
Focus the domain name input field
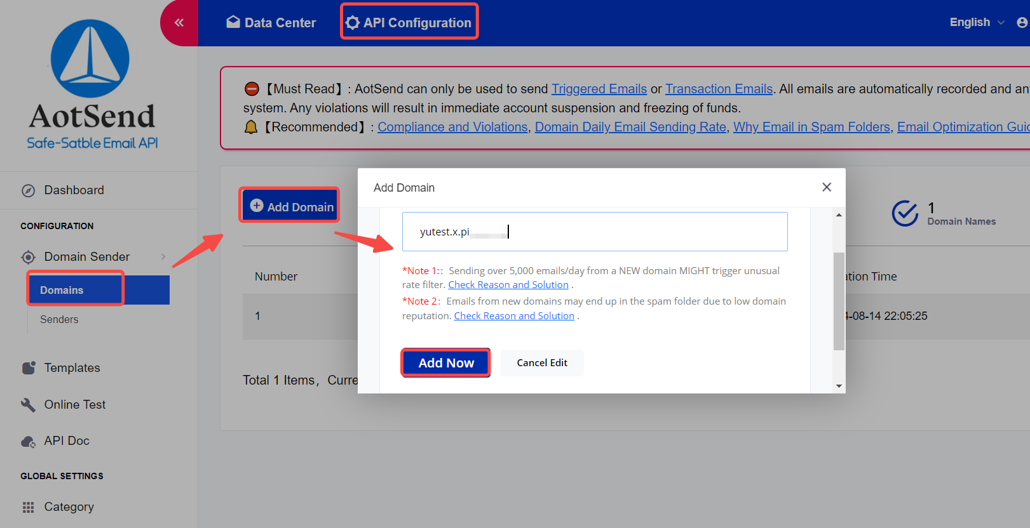click(595, 232)
